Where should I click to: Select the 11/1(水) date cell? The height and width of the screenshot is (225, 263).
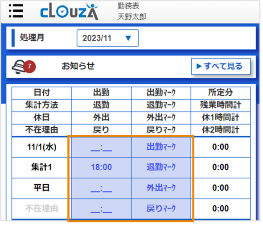click(x=41, y=147)
